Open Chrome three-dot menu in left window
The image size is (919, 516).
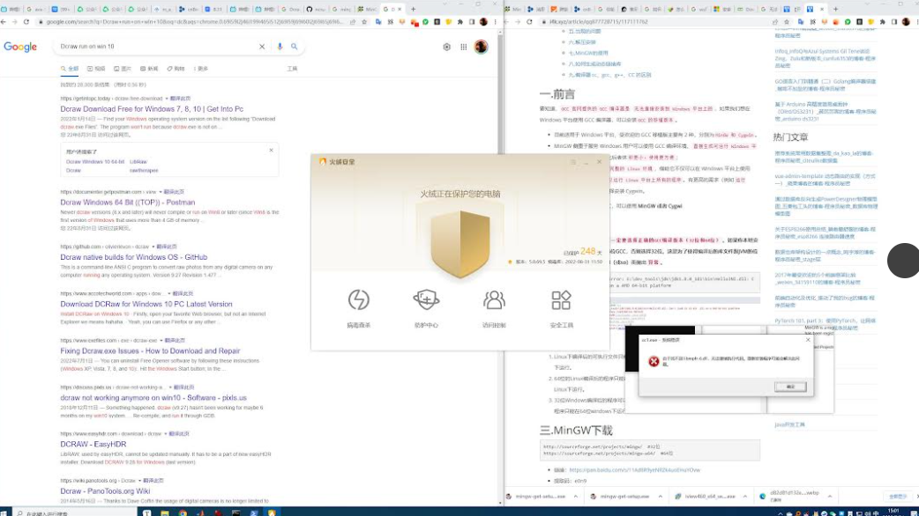(x=496, y=22)
